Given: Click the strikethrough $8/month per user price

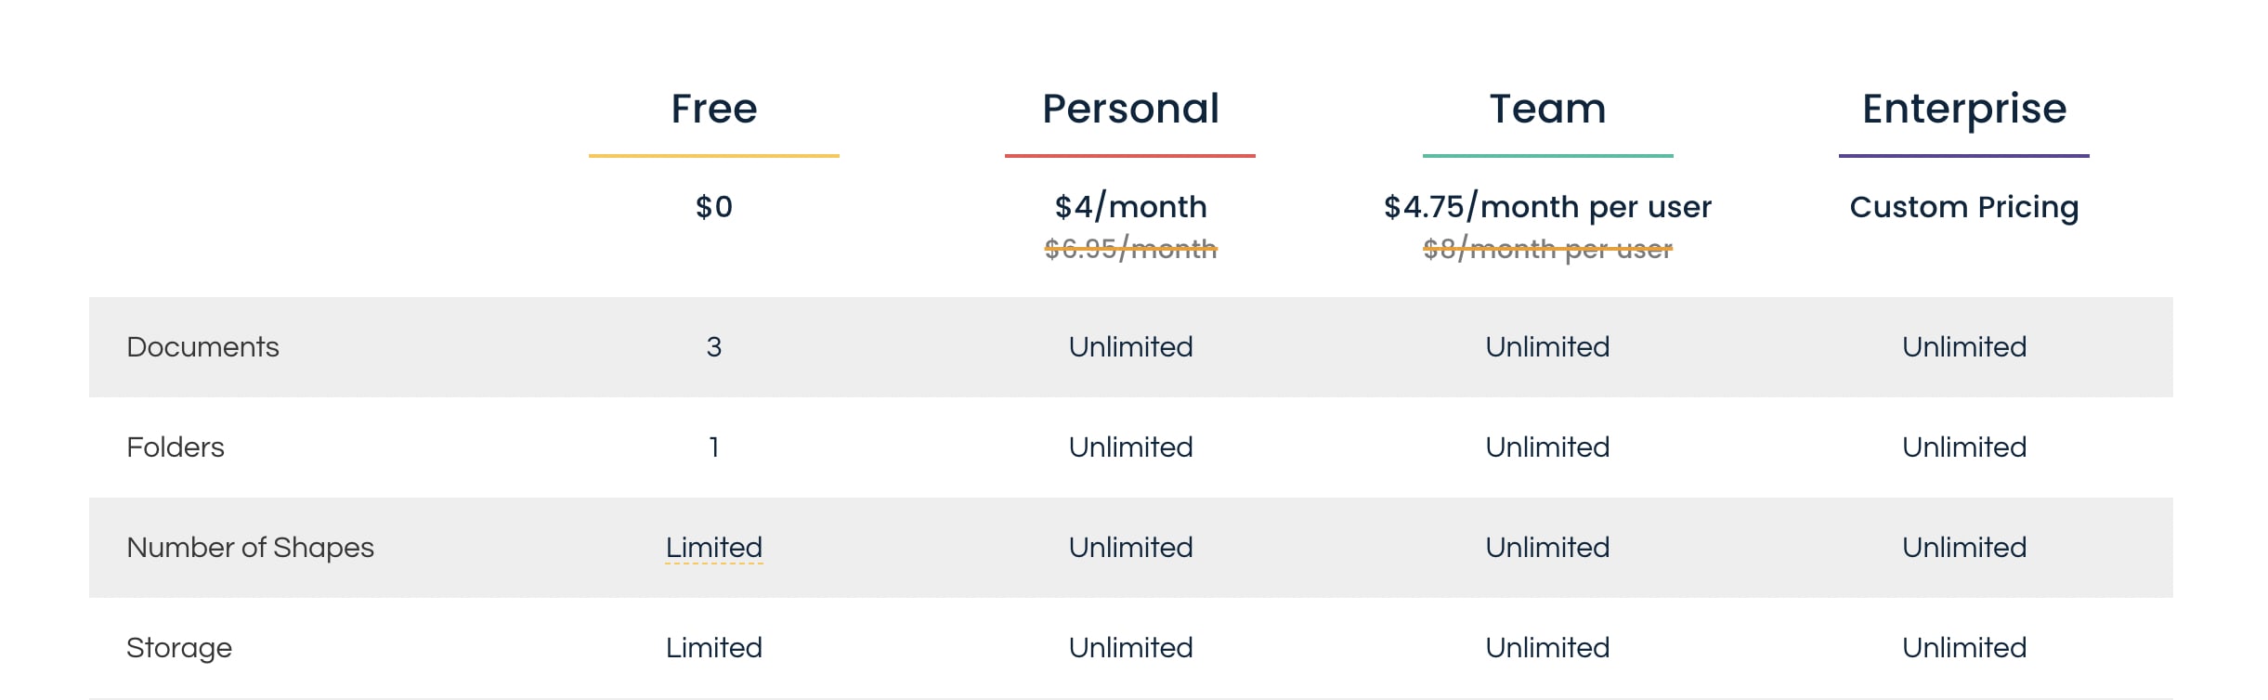Looking at the screenshot, I should 1547,249.
